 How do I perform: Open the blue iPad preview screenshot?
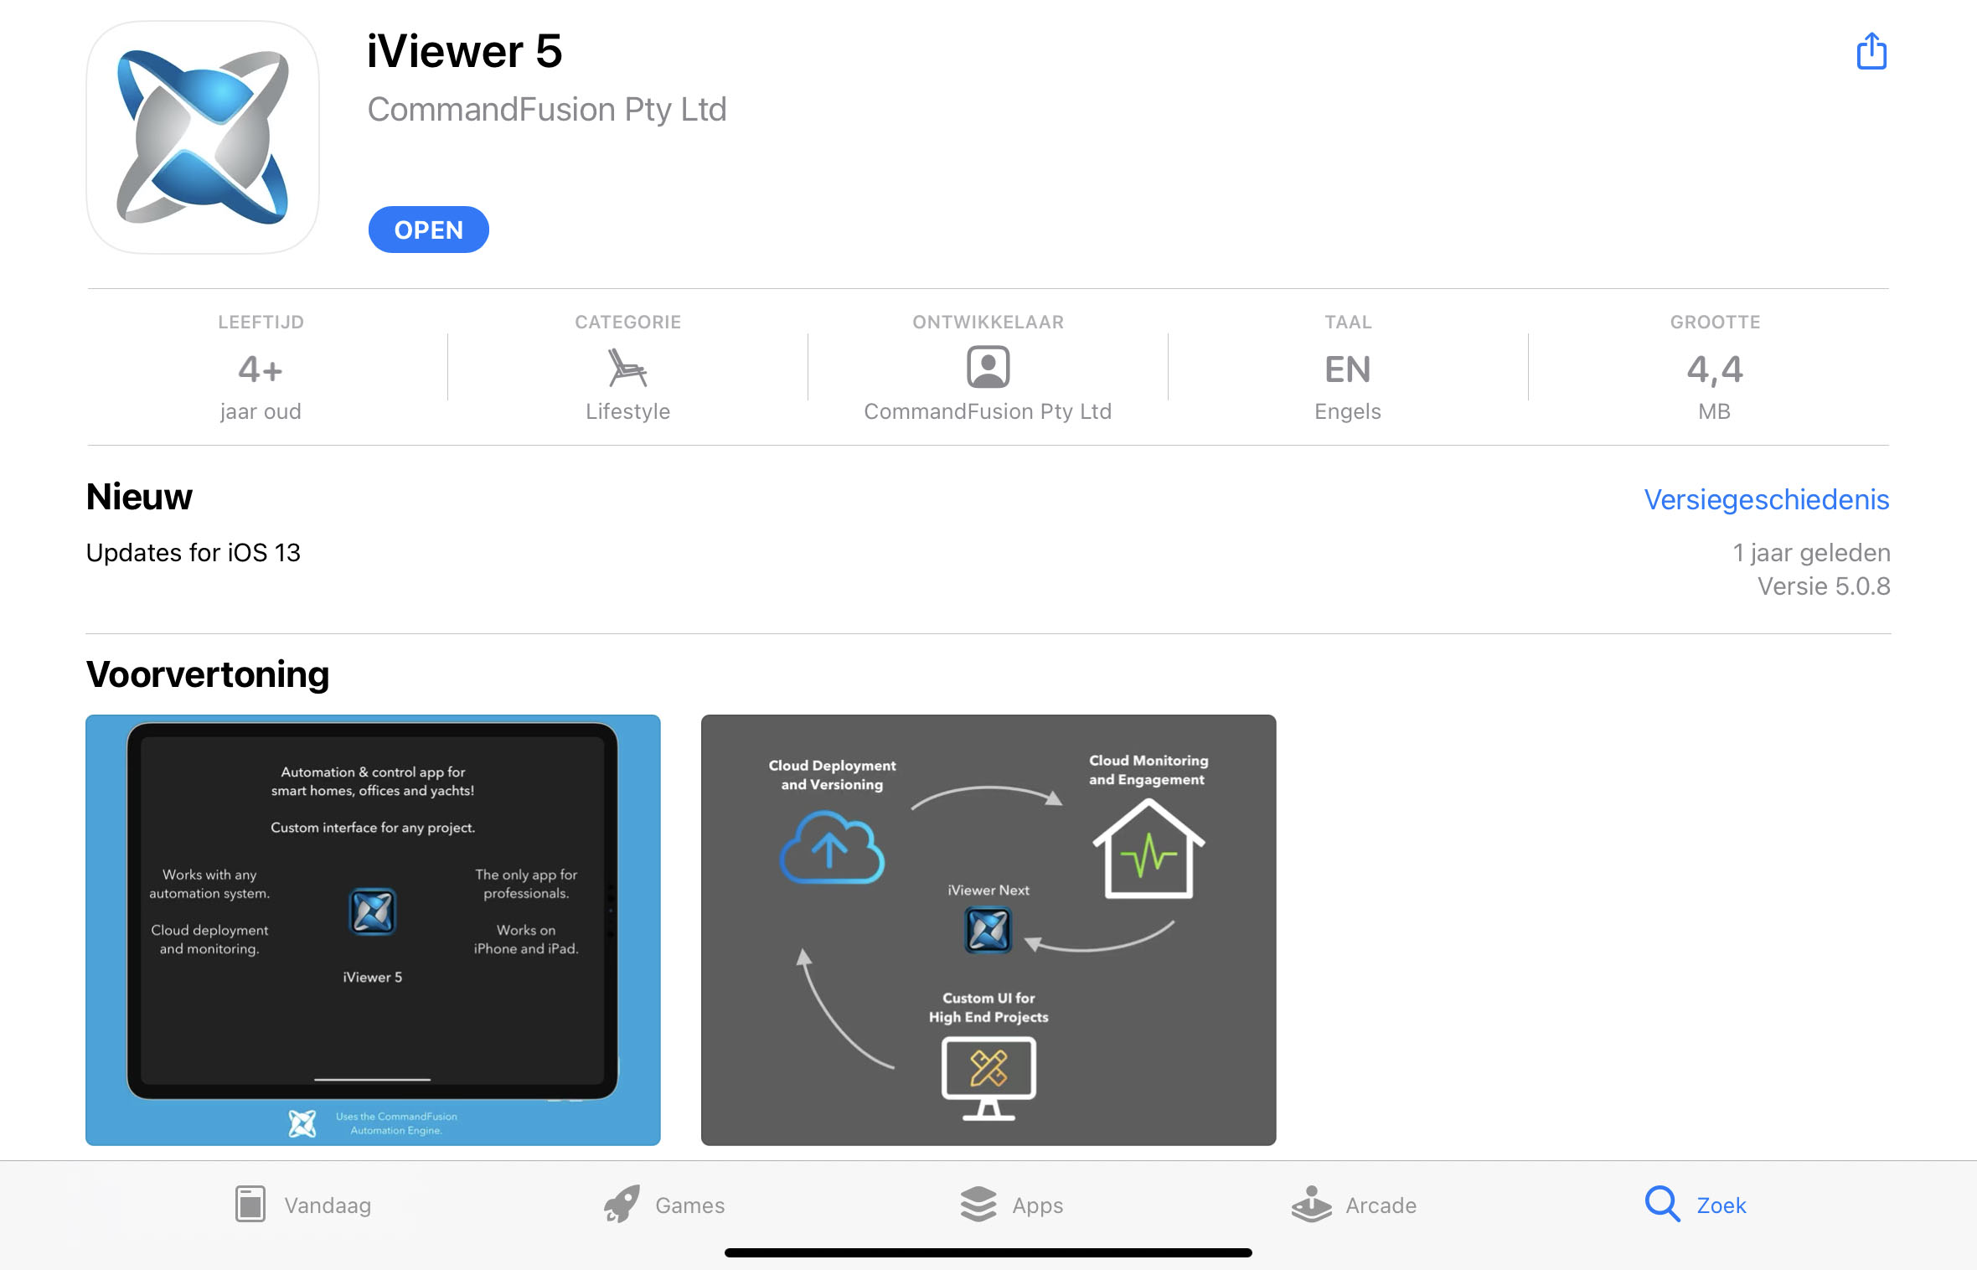coord(373,930)
